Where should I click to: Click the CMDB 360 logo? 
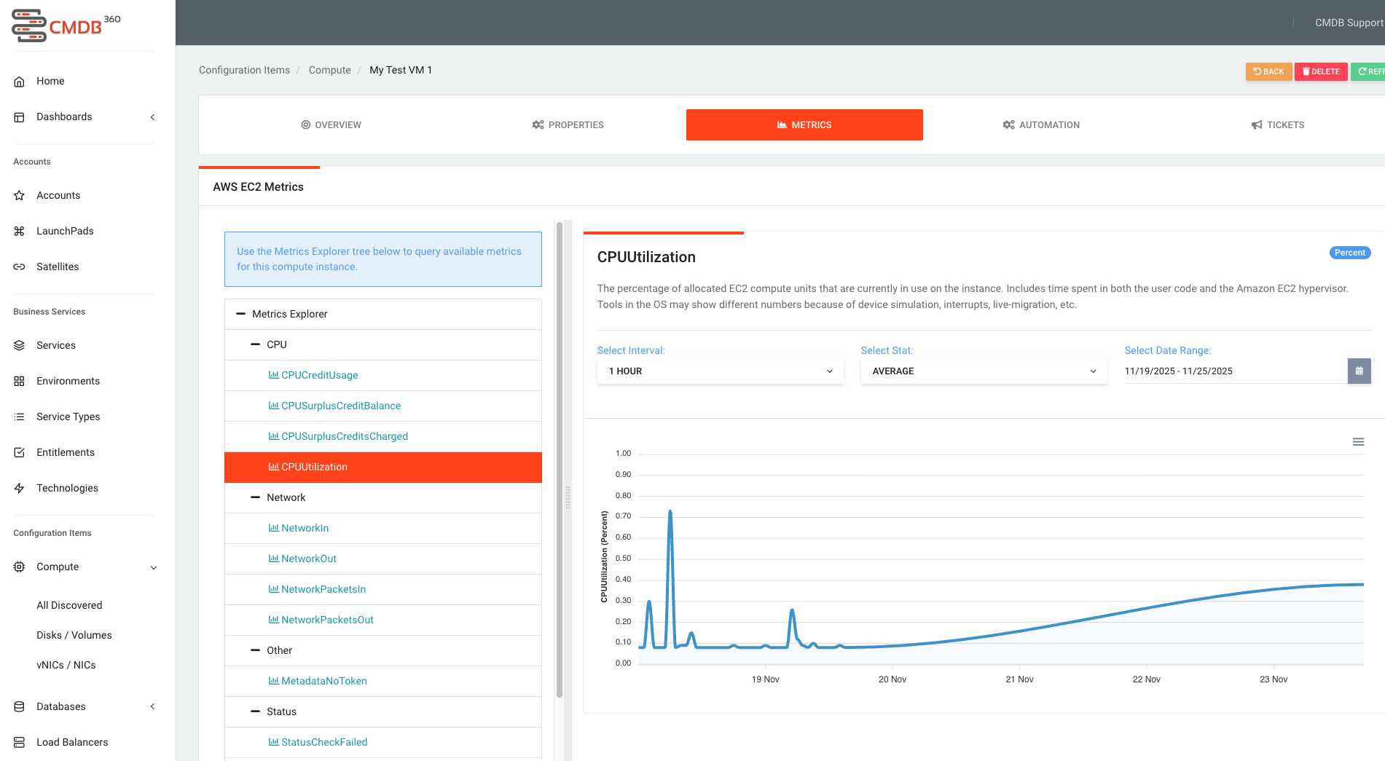point(66,25)
